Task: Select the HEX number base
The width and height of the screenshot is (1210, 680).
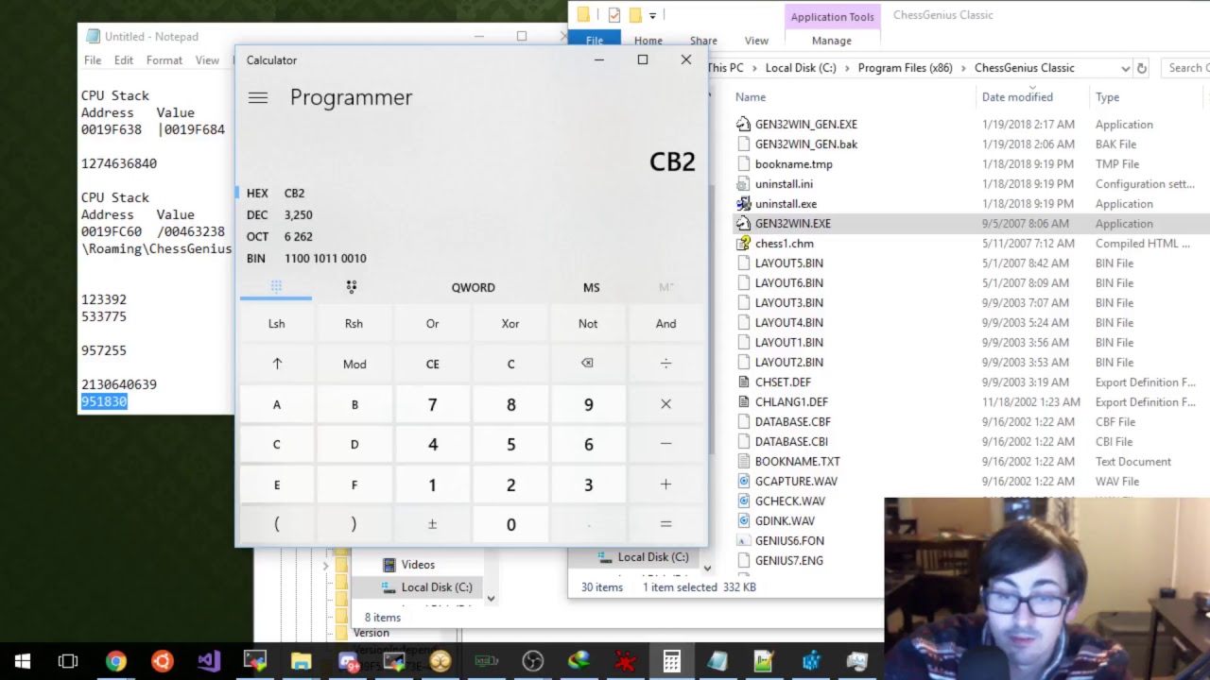Action: 275,193
